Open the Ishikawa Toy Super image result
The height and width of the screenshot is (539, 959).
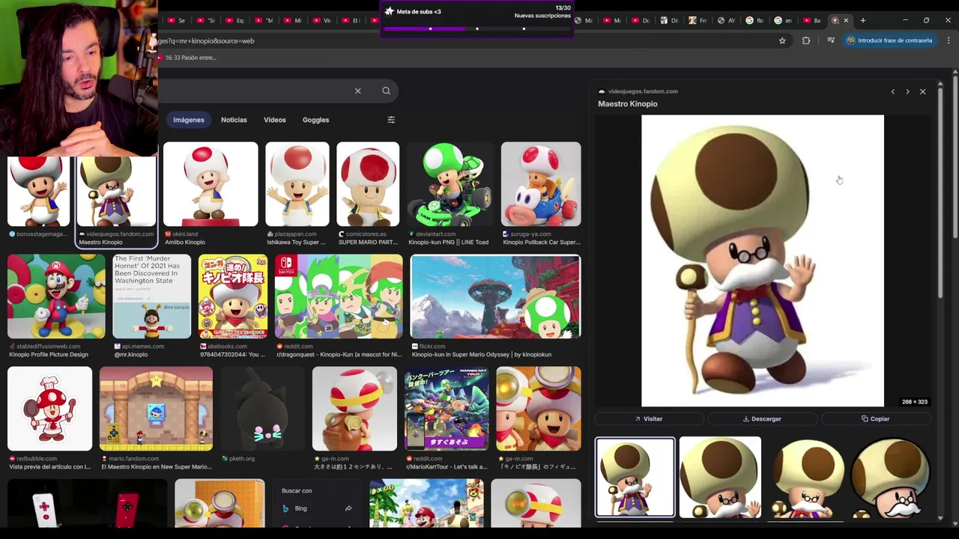tap(297, 184)
